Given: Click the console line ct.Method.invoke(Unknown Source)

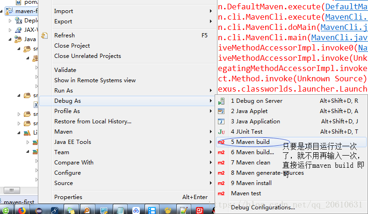Looking at the screenshot, I should (292, 79).
